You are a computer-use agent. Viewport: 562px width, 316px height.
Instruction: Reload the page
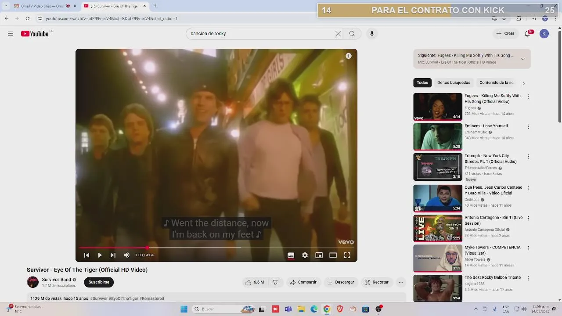(x=28, y=18)
